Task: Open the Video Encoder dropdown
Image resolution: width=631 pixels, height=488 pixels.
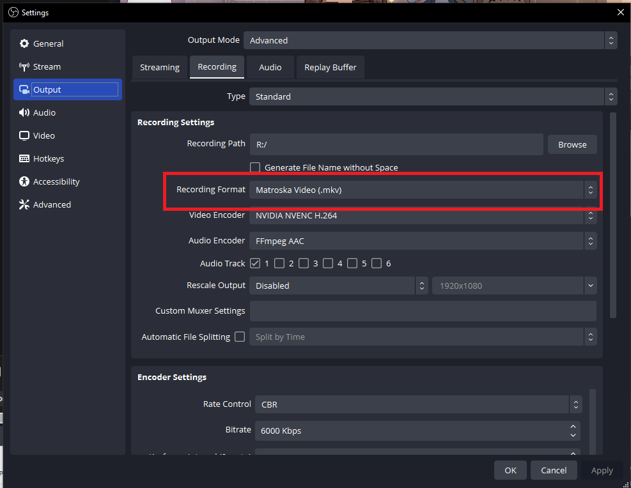Action: coord(423,215)
